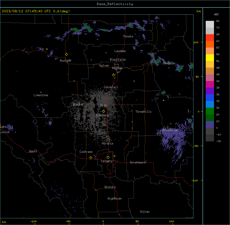
Task: Click the yellow diamond marker above Calgary label
Action: coord(108,157)
